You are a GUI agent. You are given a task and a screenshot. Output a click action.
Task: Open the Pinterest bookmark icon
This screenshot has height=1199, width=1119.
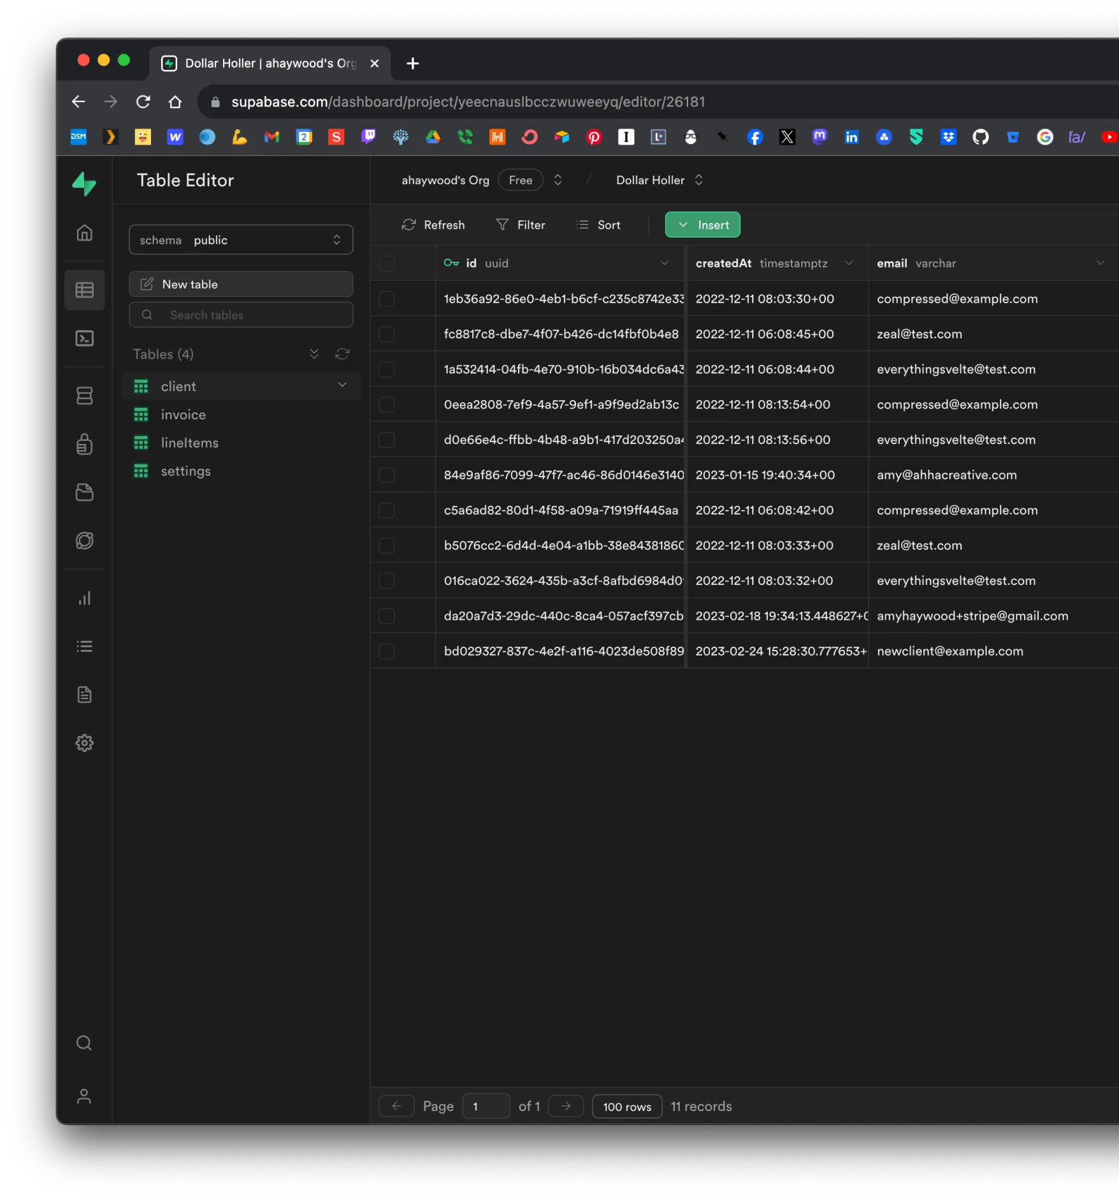click(x=594, y=137)
